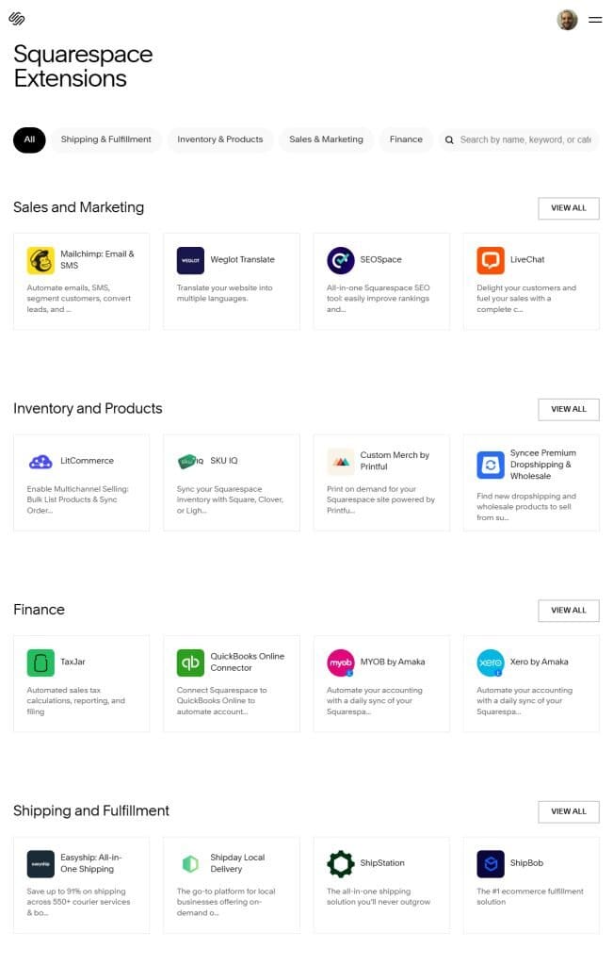Viewport: 613px width, 965px height.
Task: Click the Squarespace logo at top left
Action: (16, 18)
